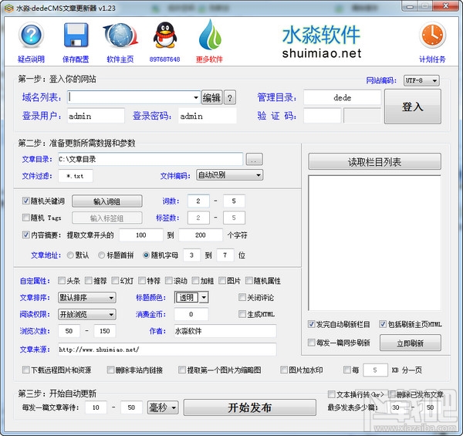Viewport: 463px width, 436px height.
Task: Click the 登入 login button
Action: 413,106
